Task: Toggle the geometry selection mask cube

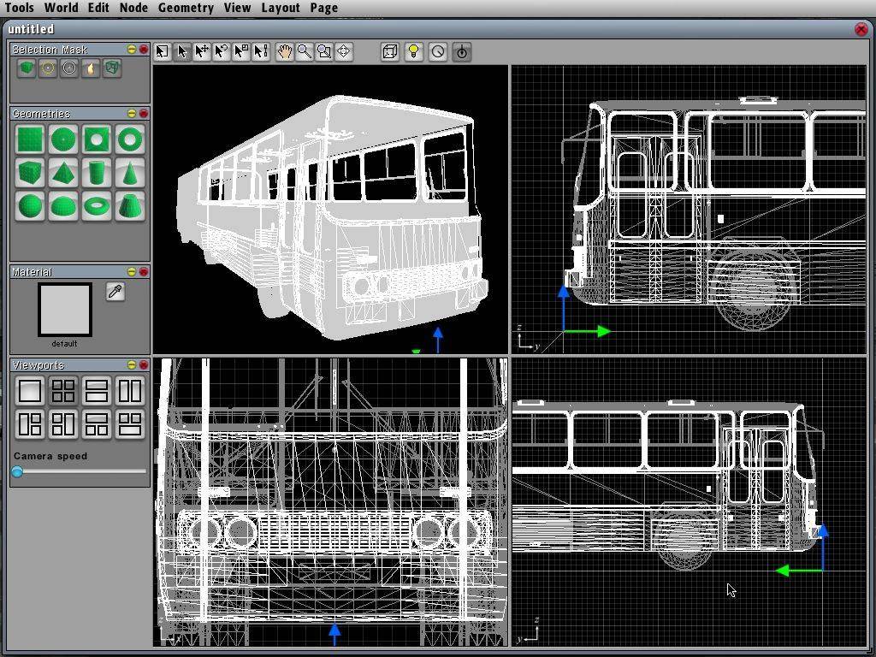Action: tap(27, 68)
